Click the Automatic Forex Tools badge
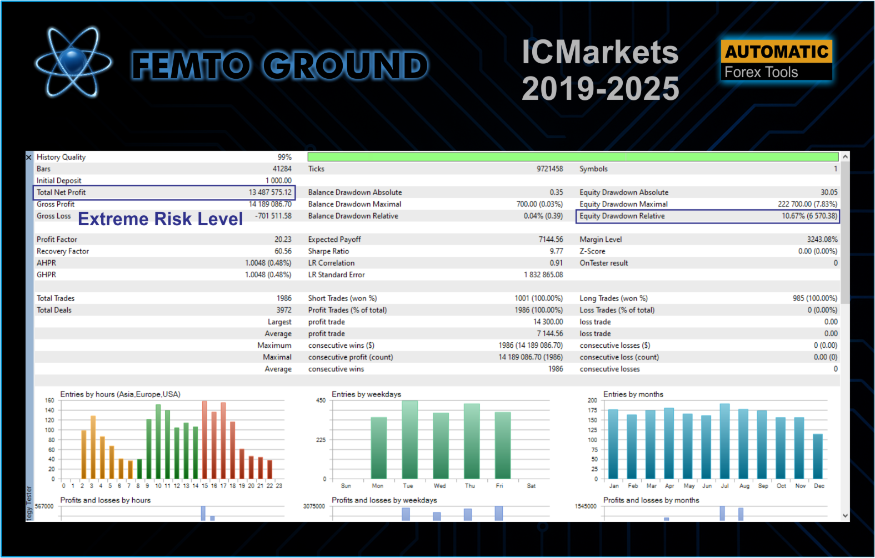 pos(777,60)
